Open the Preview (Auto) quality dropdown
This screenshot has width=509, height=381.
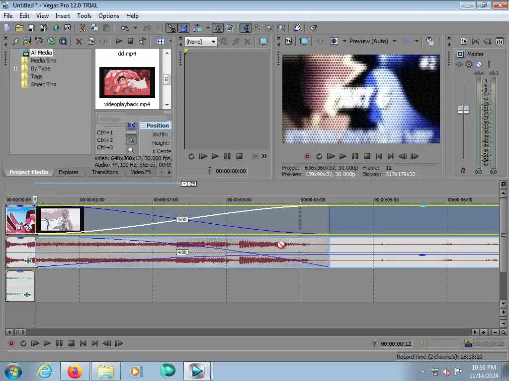coord(394,41)
